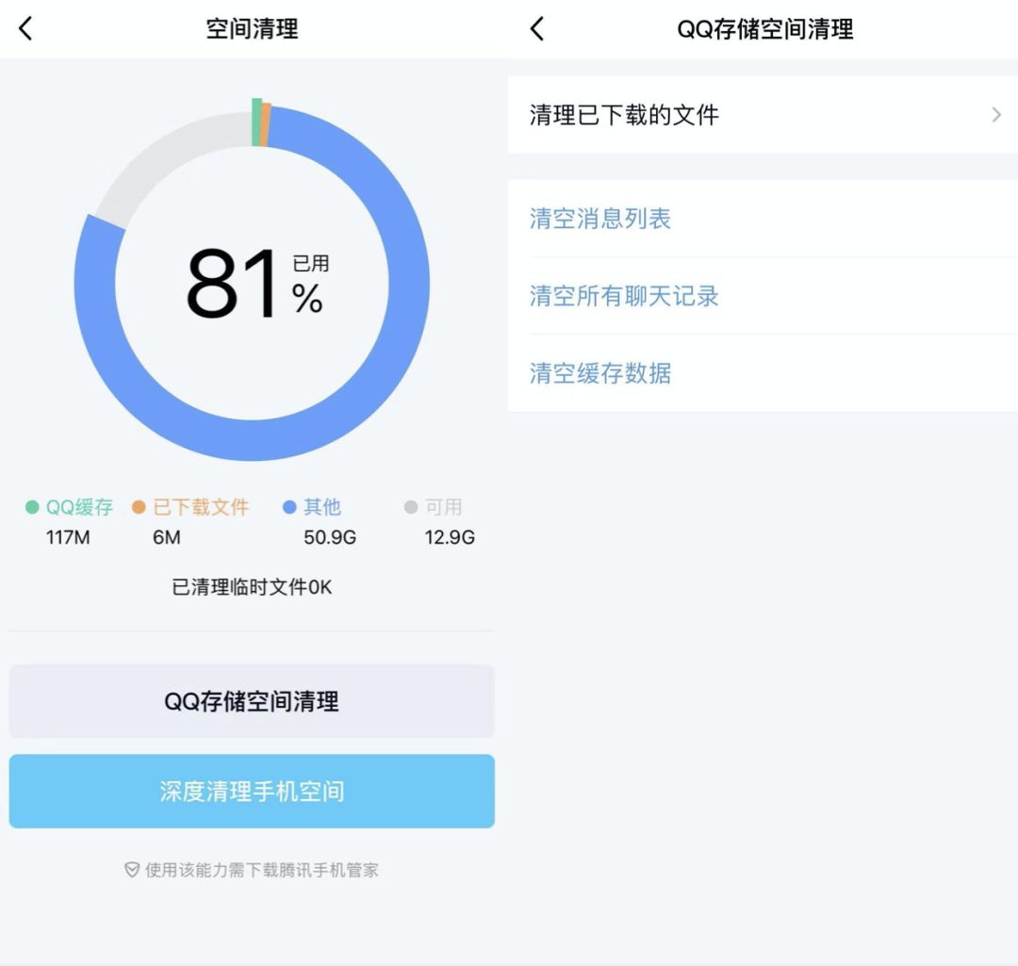Open the 清理已下载的文件 row
Image resolution: width=1018 pixels, height=966 pixels.
[763, 115]
